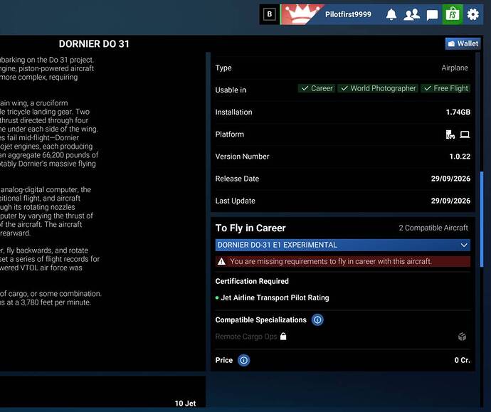Image resolution: width=491 pixels, height=412 pixels.
Task: Open the settings gear icon
Action: (472, 14)
